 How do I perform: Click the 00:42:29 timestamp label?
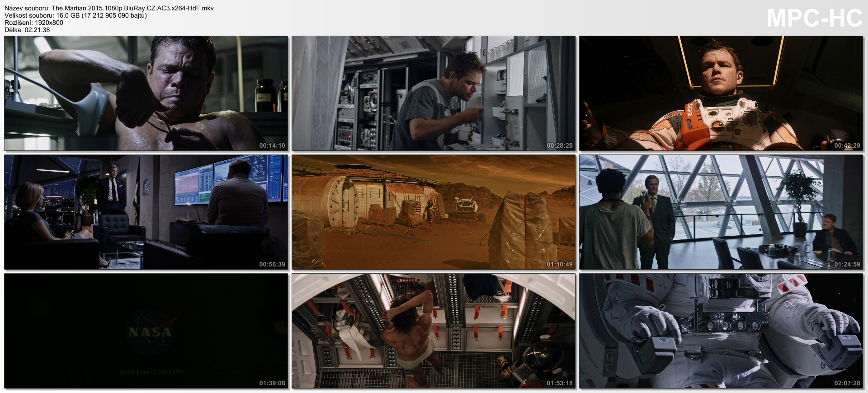point(847,146)
